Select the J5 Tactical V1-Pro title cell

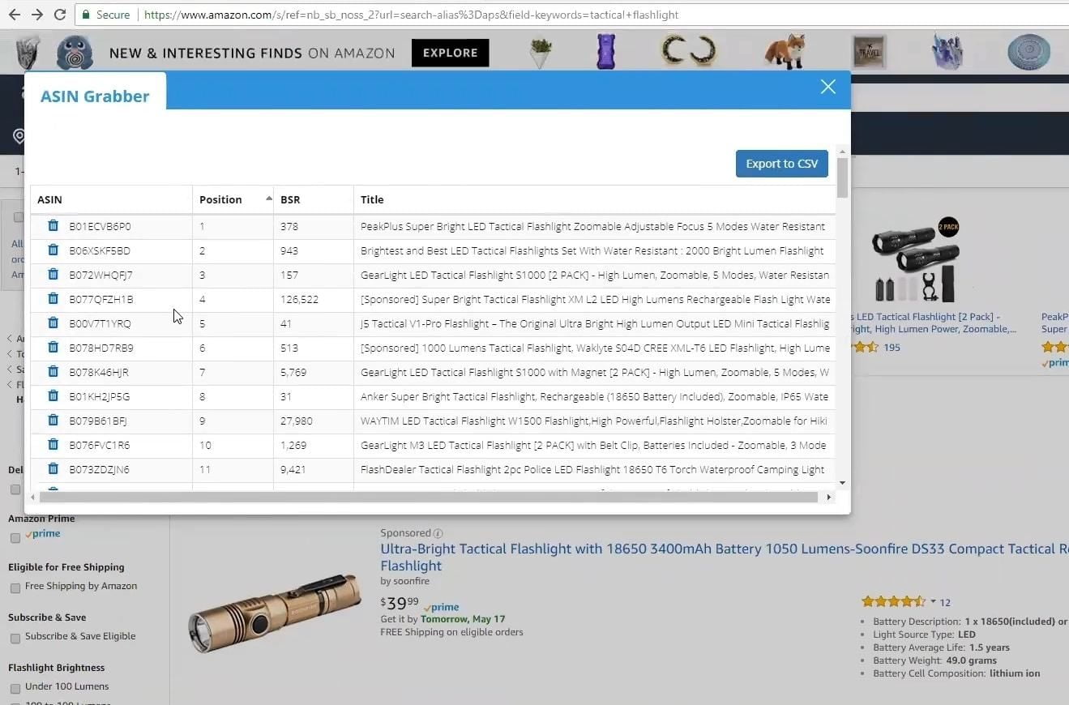[594, 323]
